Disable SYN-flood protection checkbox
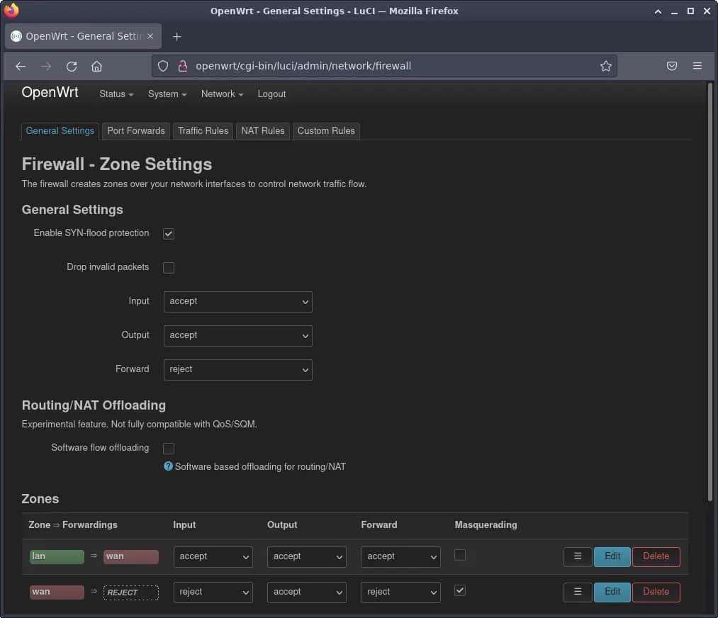Screen dimensions: 718x618 169,234
